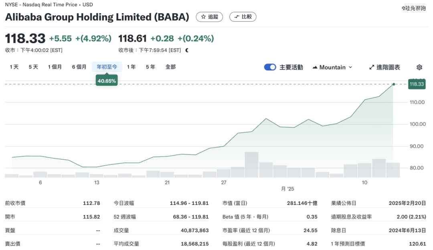Select the 1個月 range tab
This screenshot has width=433, height=250.
pos(55,67)
